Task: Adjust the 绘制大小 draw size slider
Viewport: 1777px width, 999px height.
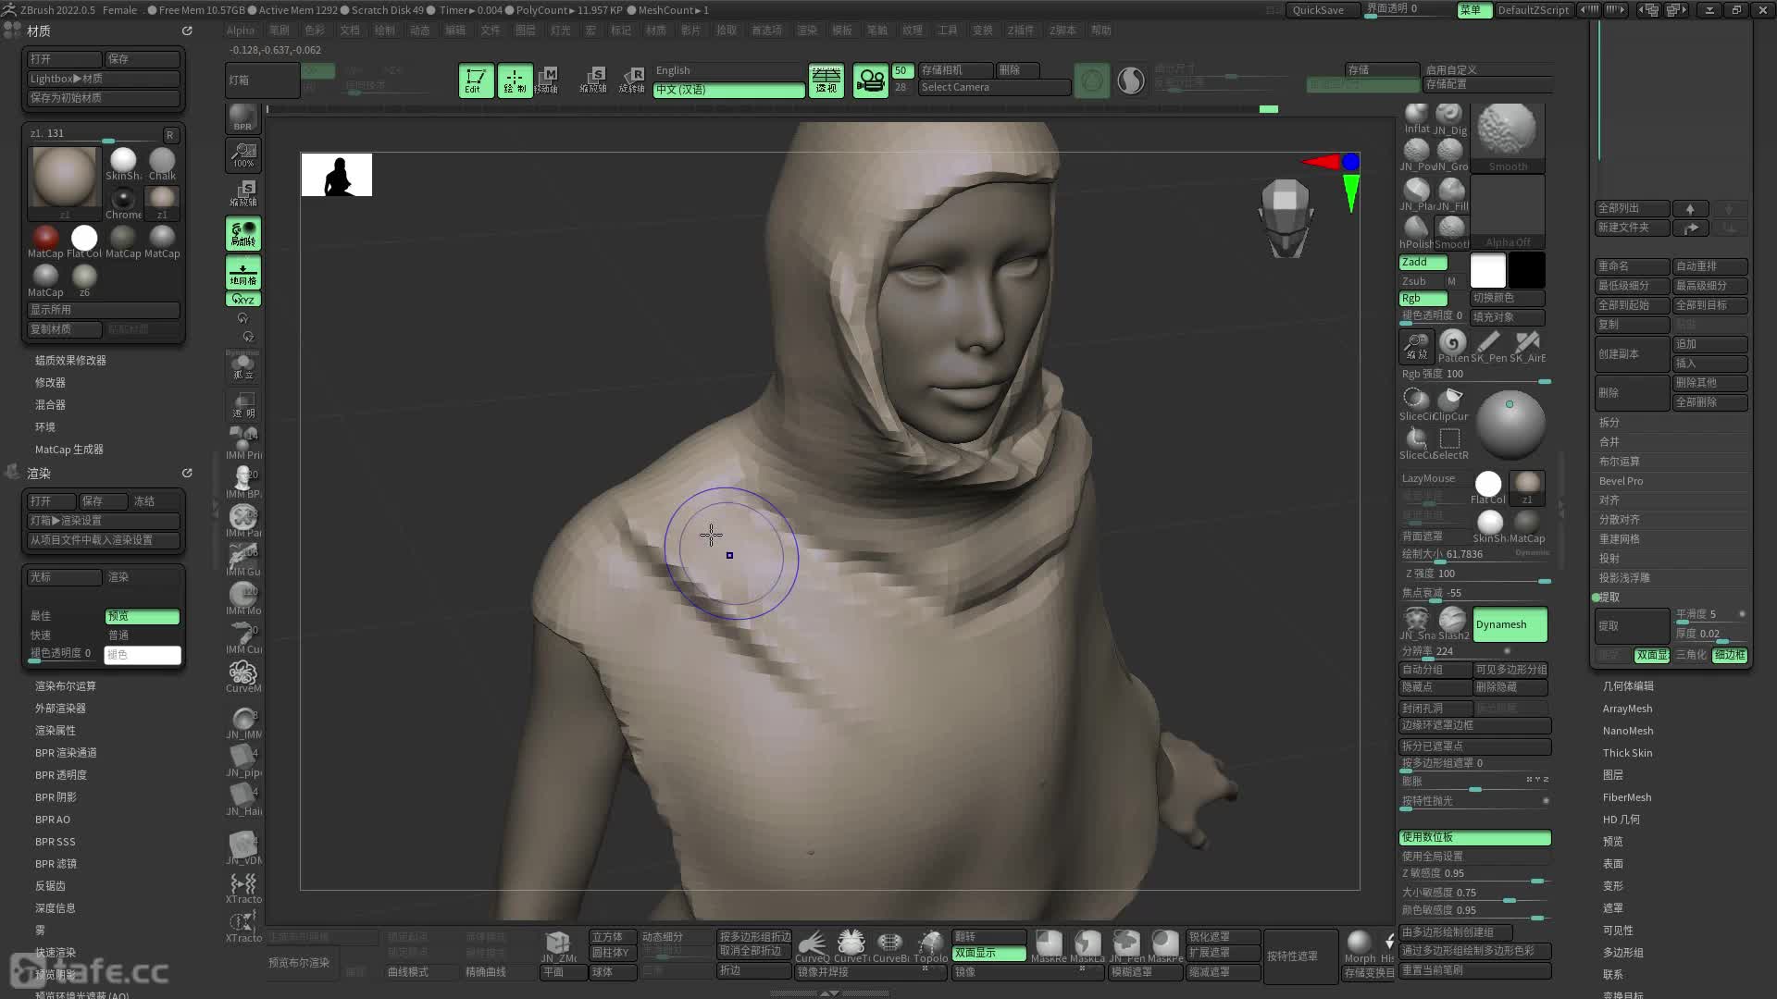Action: coord(1474,555)
